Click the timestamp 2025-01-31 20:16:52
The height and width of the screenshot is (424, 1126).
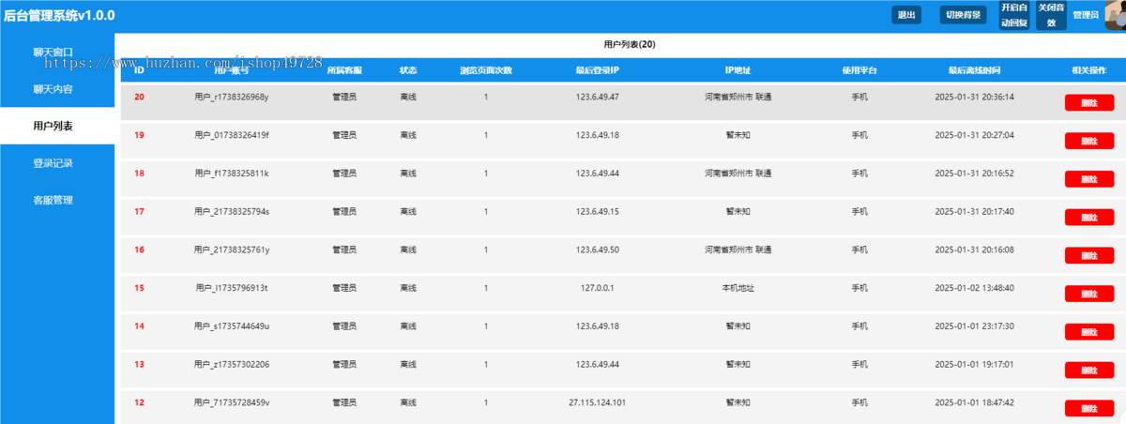(974, 173)
